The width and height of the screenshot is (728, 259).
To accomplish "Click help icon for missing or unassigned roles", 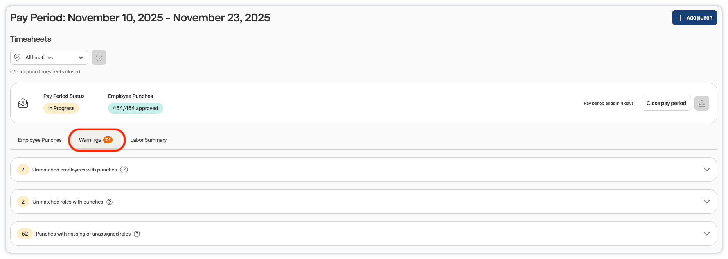I will [x=137, y=234].
